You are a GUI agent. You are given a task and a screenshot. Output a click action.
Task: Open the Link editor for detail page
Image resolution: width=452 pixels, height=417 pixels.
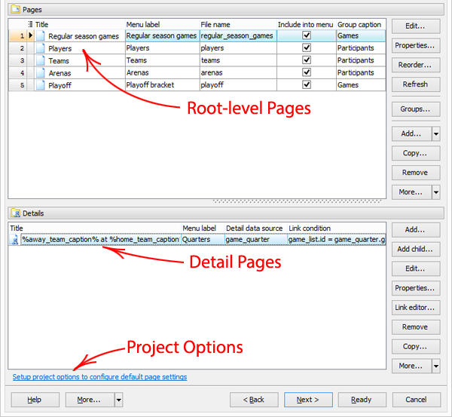tap(416, 308)
